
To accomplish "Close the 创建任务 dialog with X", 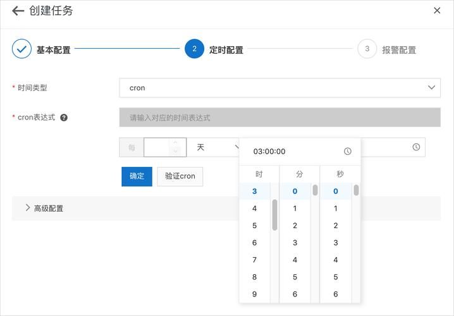I will point(437,11).
